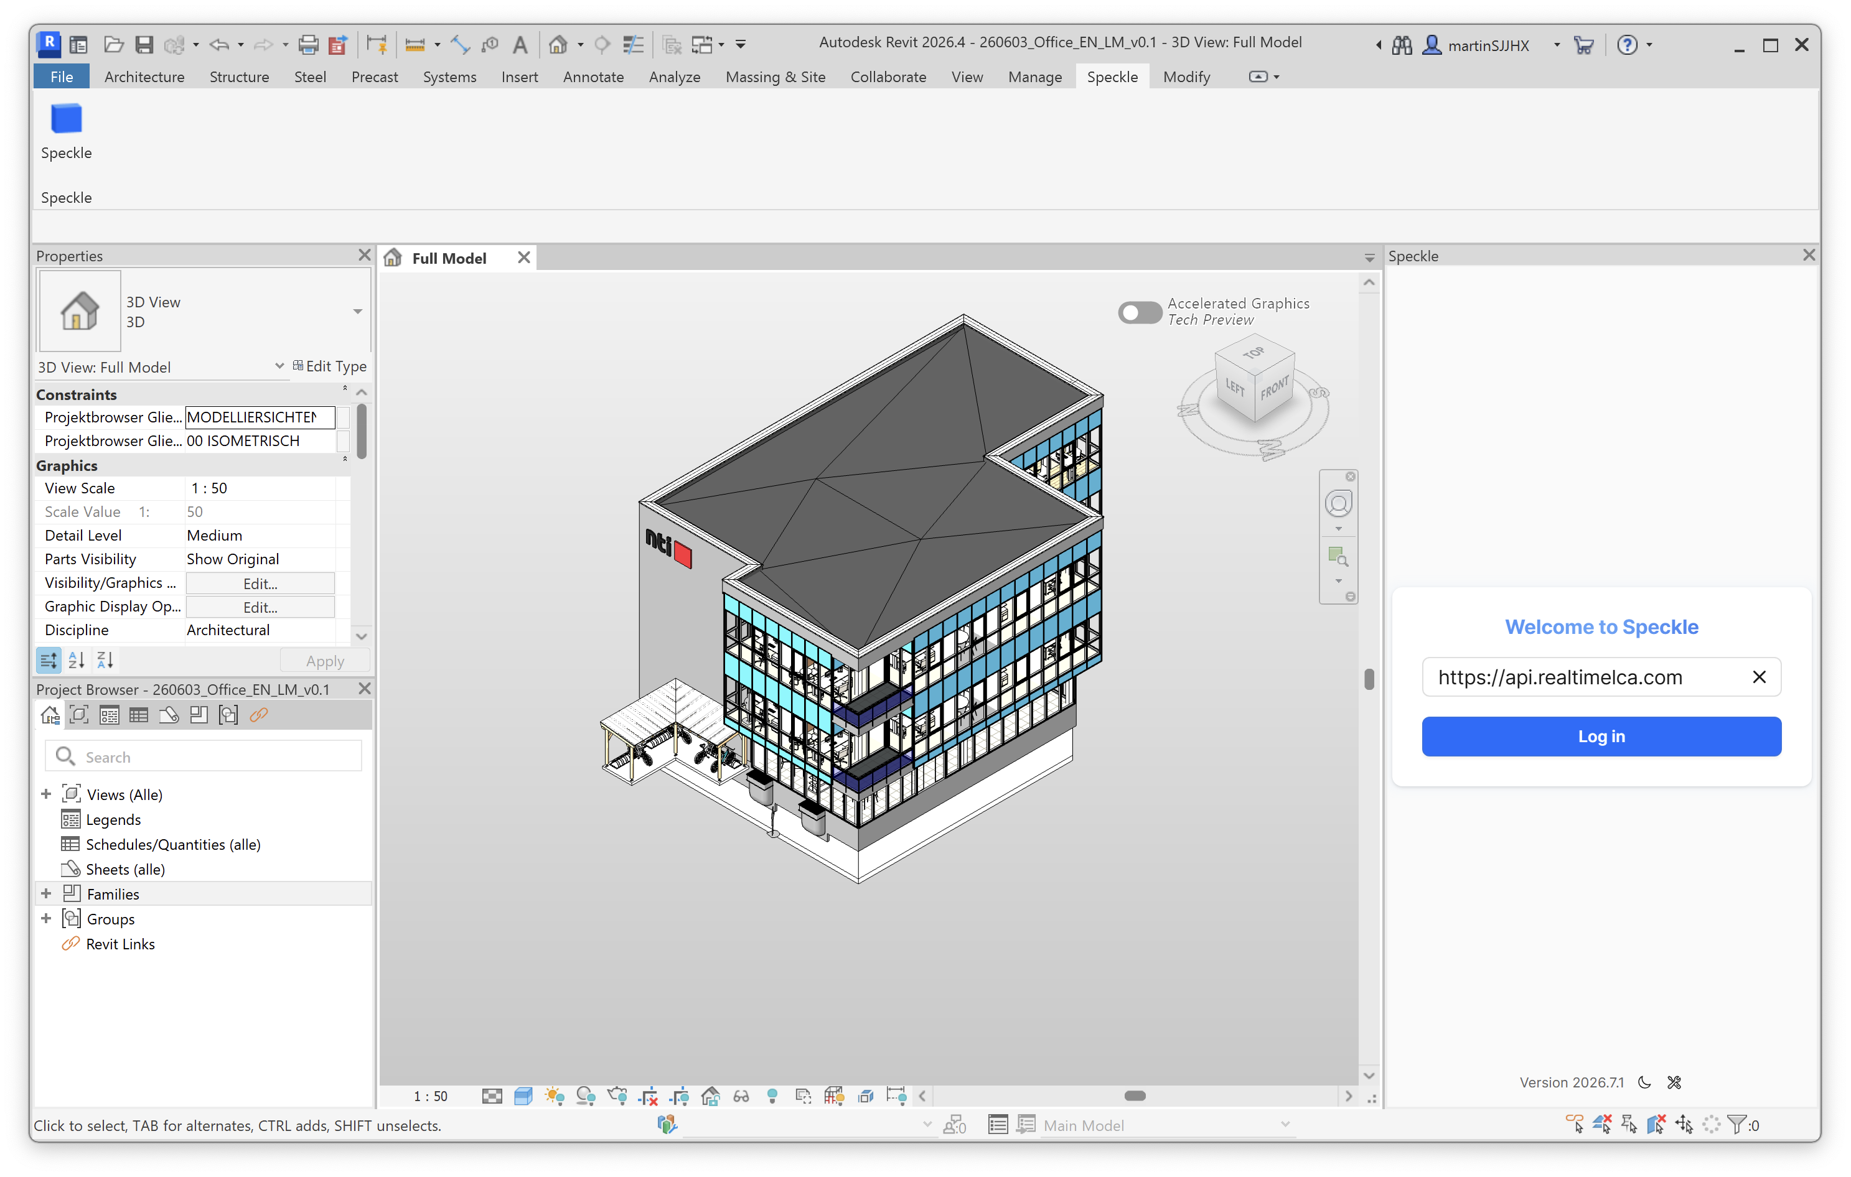
Task: Click the Open folder icon in quick access toolbar
Action: (x=114, y=45)
